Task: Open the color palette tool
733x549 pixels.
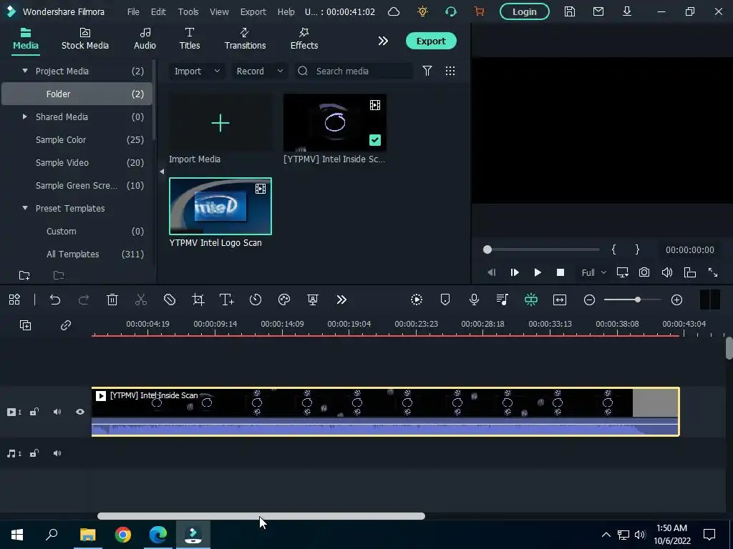Action: (284, 300)
